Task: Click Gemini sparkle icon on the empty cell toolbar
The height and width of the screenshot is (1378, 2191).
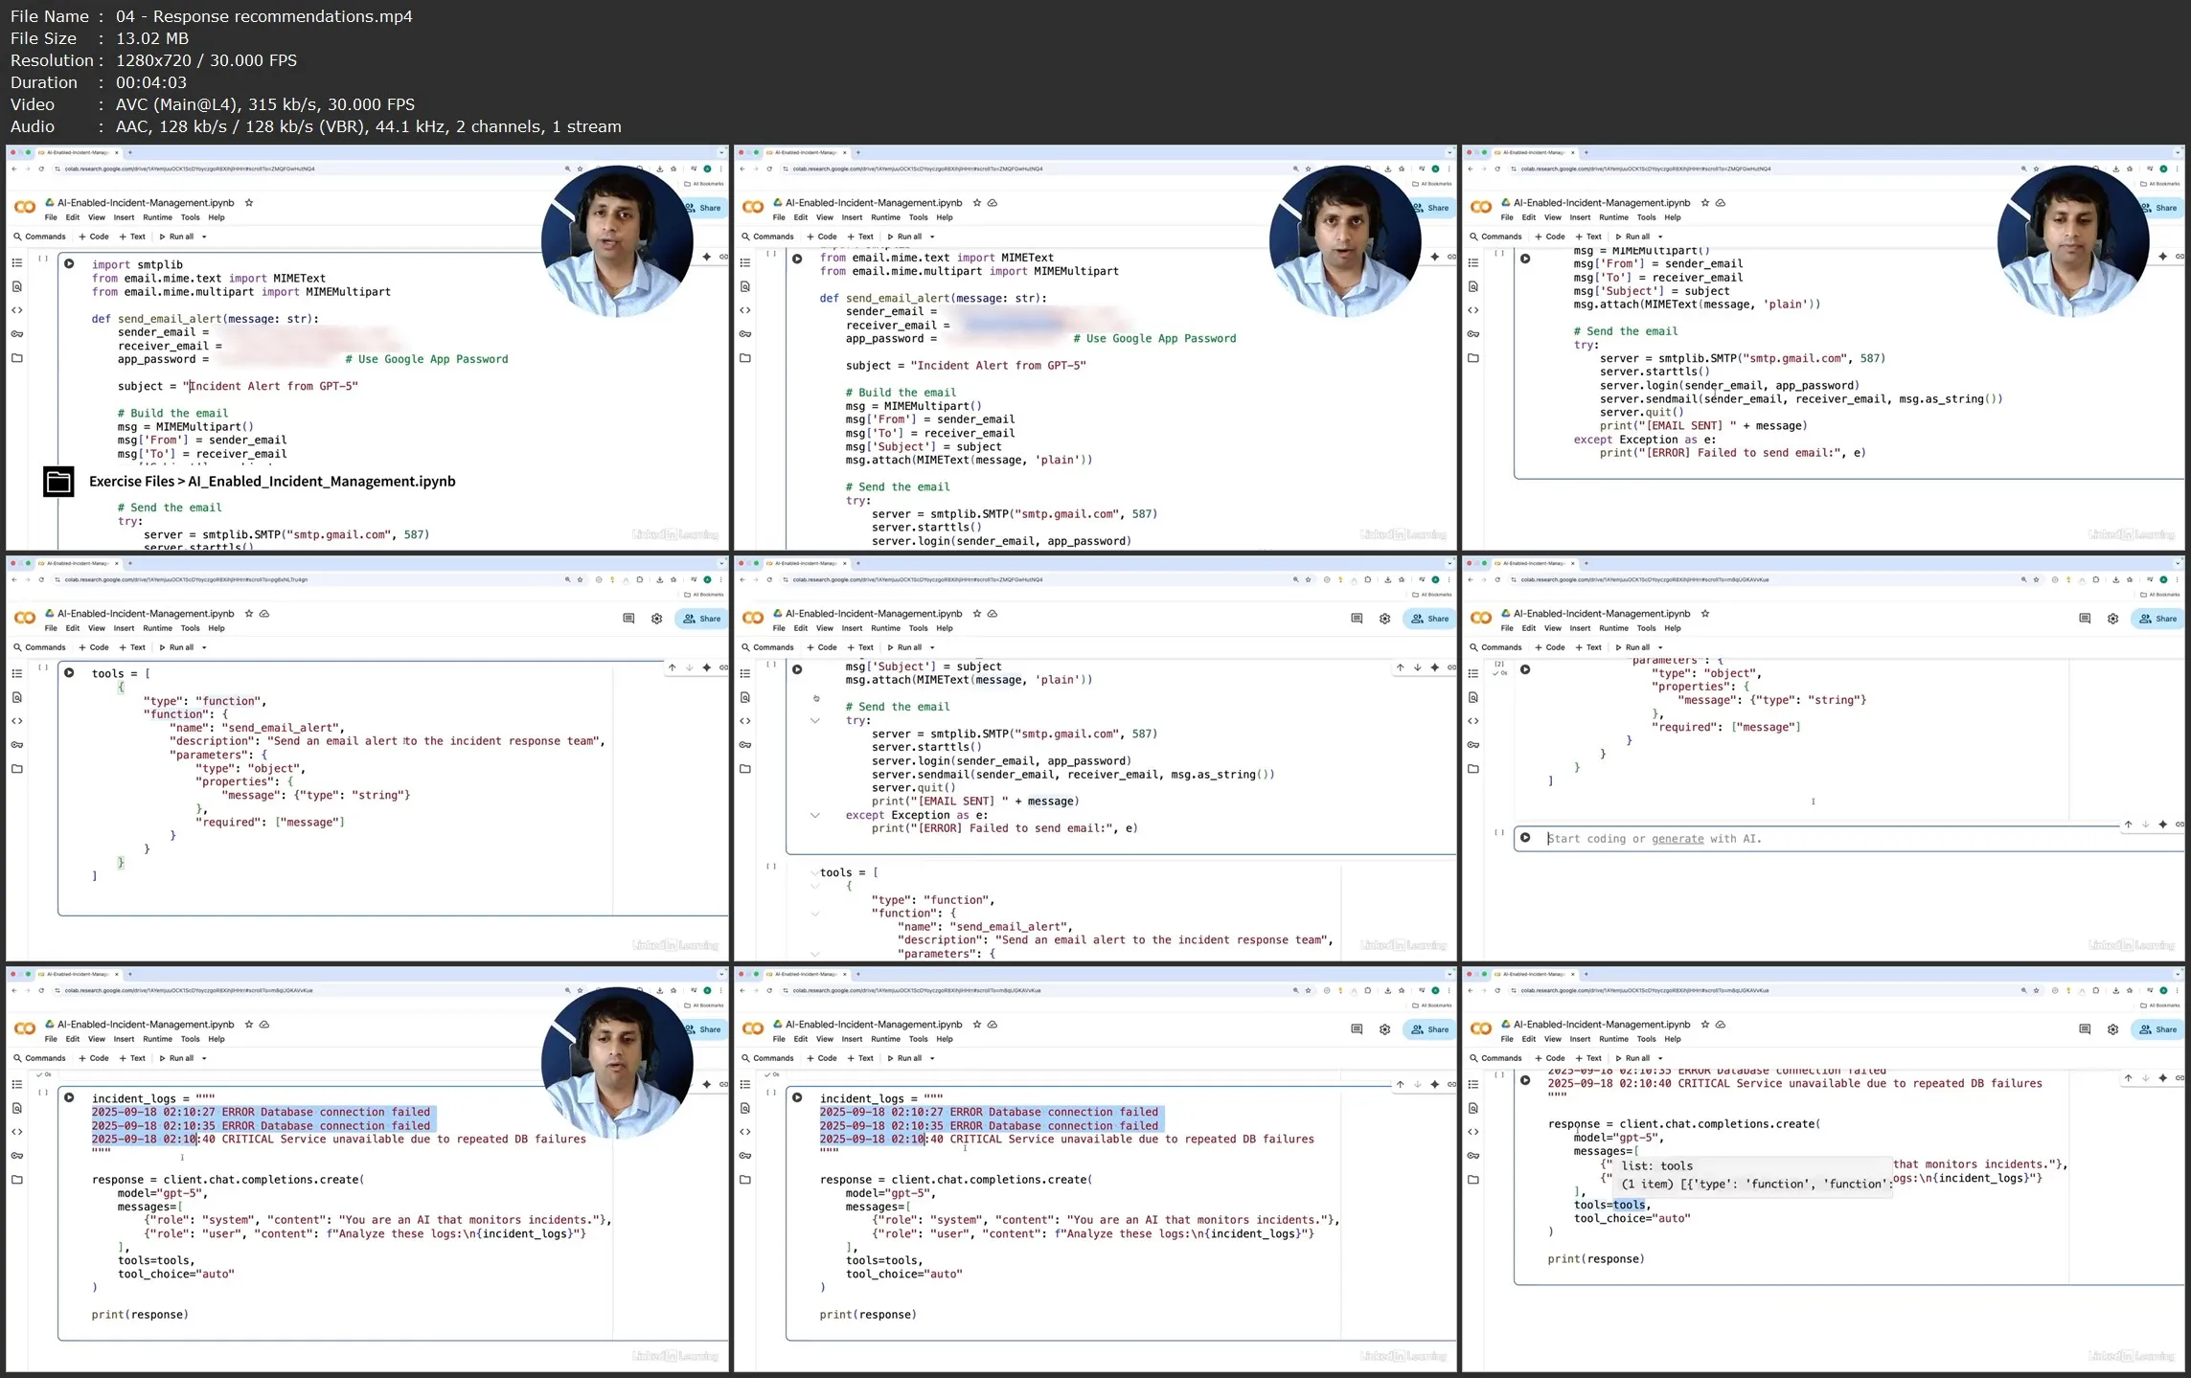Action: (x=2162, y=825)
